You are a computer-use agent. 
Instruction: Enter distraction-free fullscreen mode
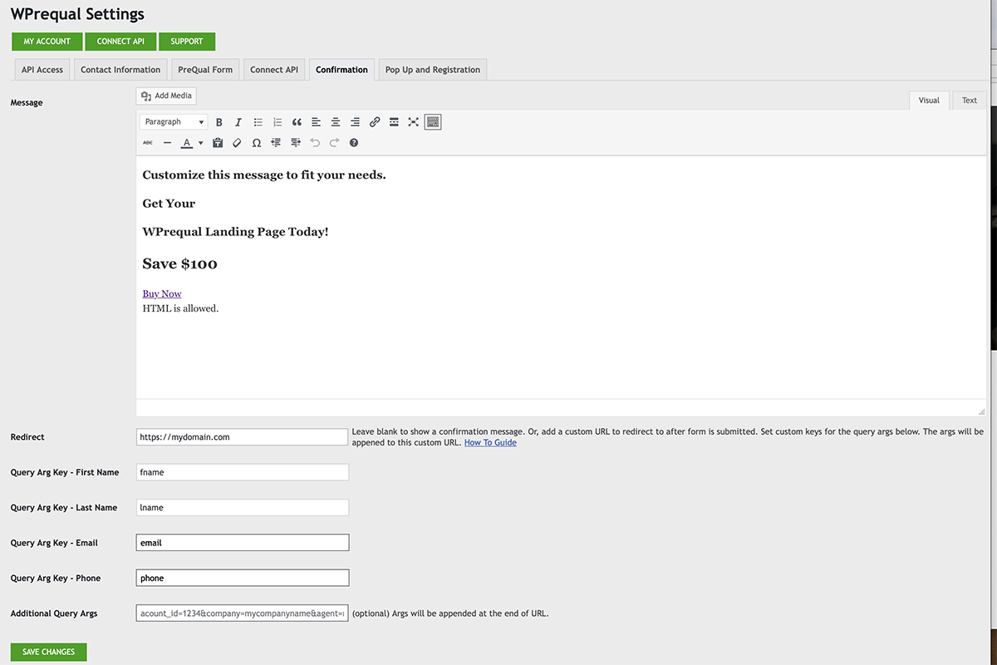pyautogui.click(x=413, y=122)
